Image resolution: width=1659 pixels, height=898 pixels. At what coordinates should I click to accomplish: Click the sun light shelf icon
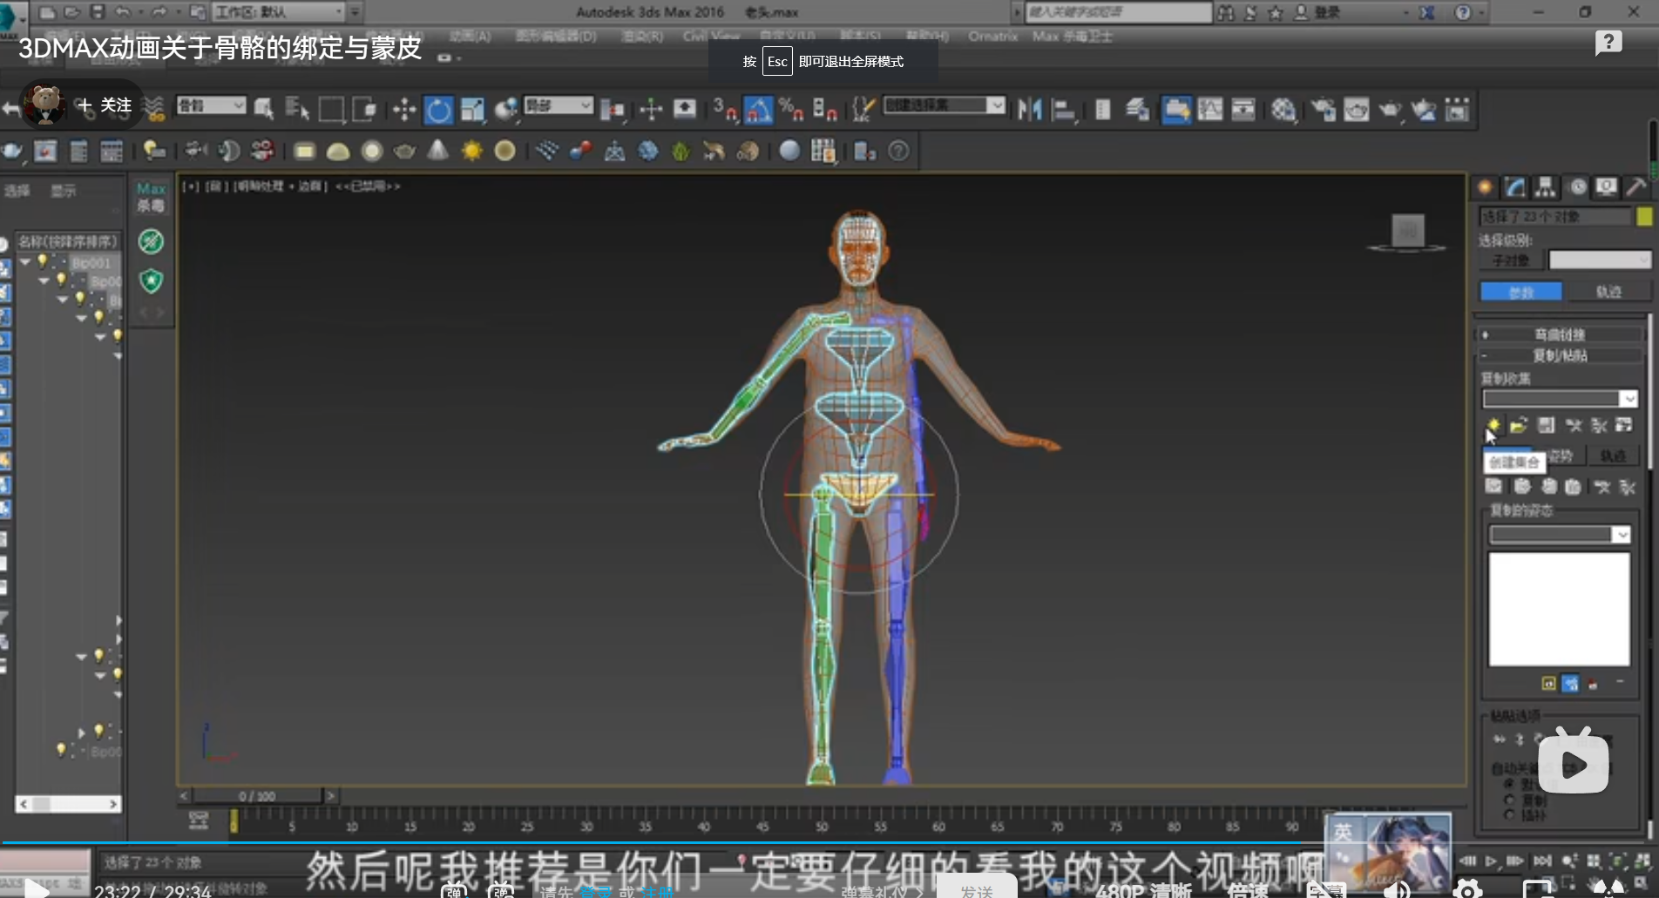pos(471,151)
